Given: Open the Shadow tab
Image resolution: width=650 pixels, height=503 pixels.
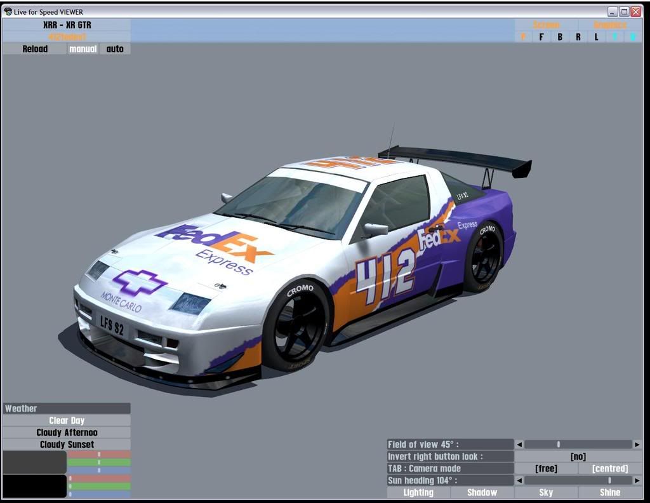Looking at the screenshot, I should click(x=482, y=493).
